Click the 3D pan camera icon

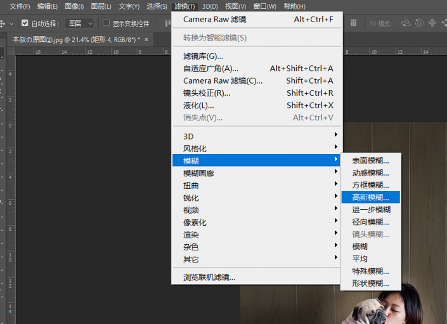coord(432,23)
